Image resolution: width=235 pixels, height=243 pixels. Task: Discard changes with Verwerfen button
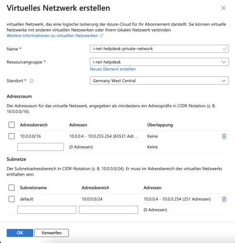pos(51,233)
